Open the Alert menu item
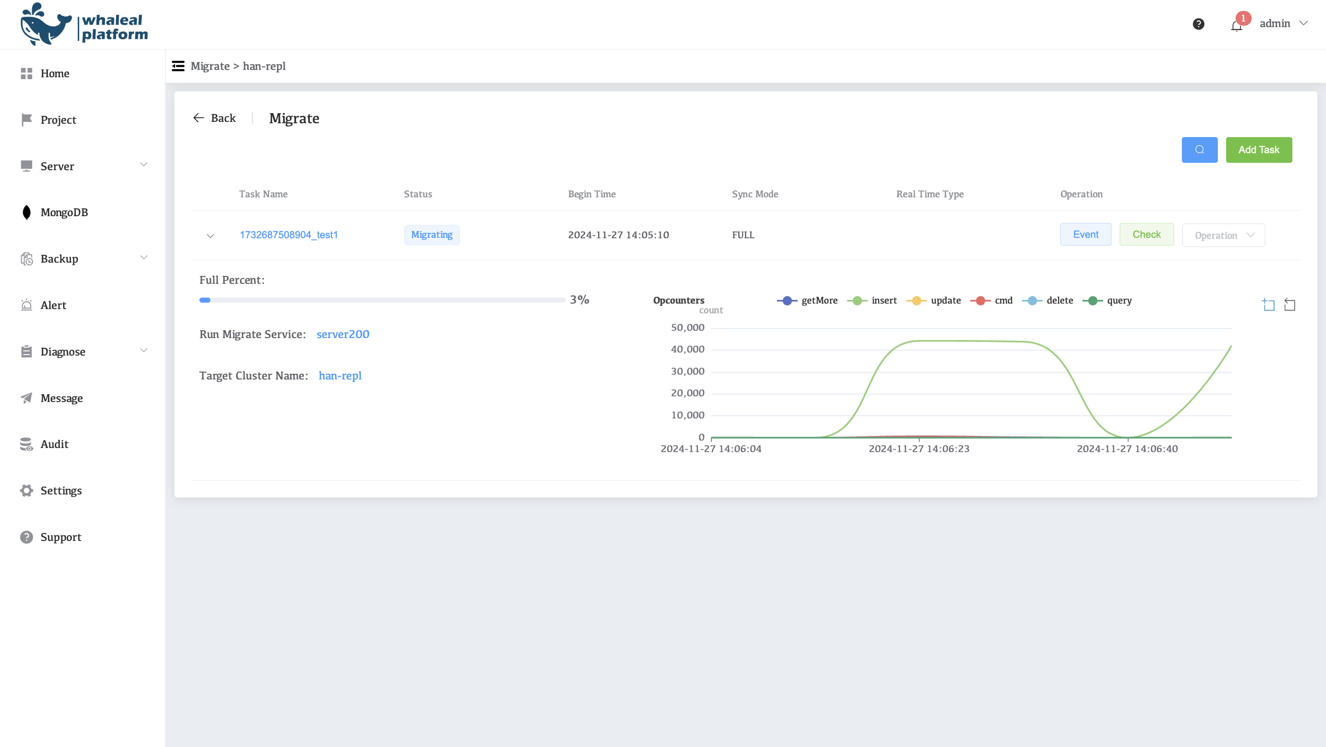 click(53, 305)
